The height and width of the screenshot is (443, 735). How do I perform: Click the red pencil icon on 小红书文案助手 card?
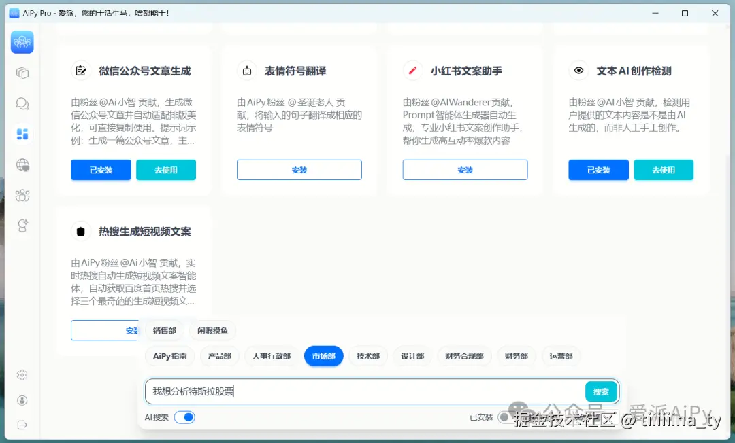(413, 70)
